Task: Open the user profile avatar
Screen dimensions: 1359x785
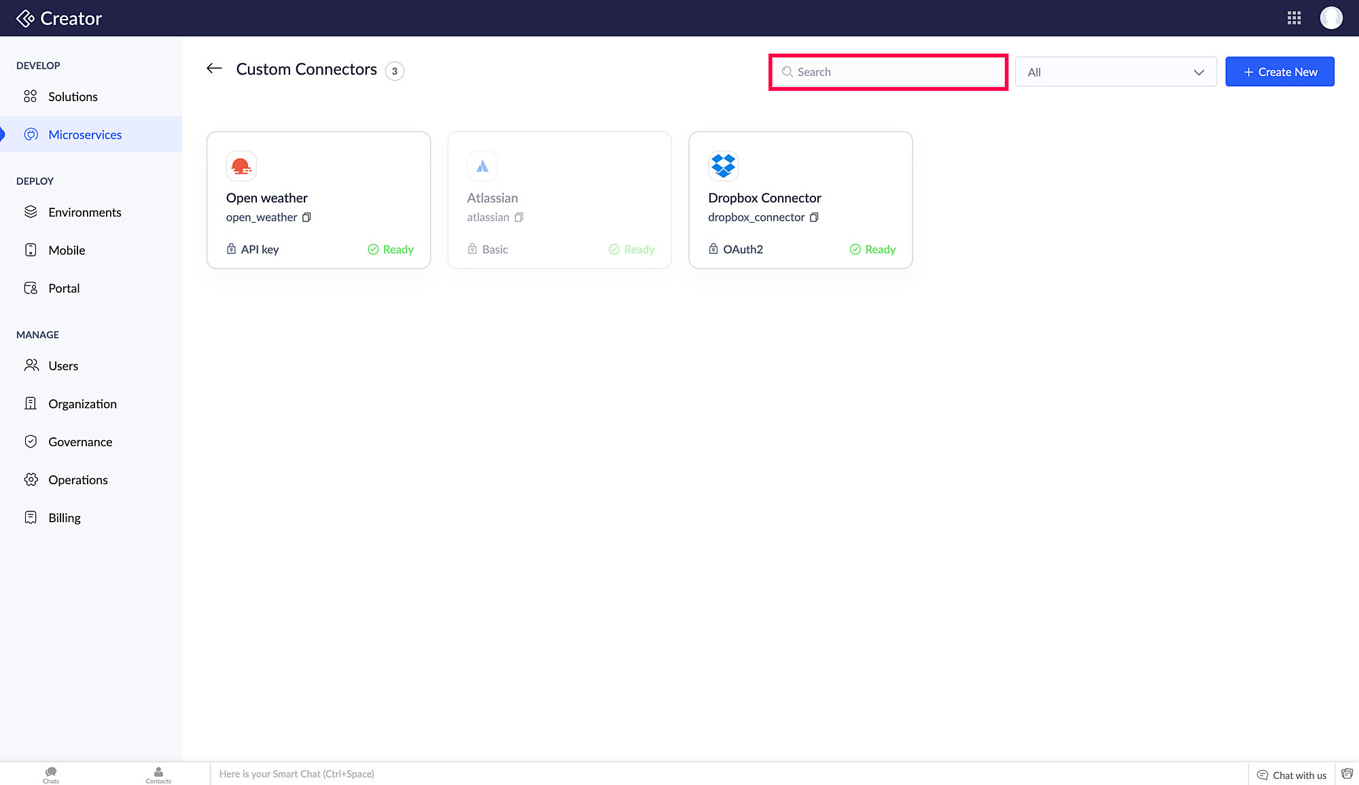Action: 1330,18
